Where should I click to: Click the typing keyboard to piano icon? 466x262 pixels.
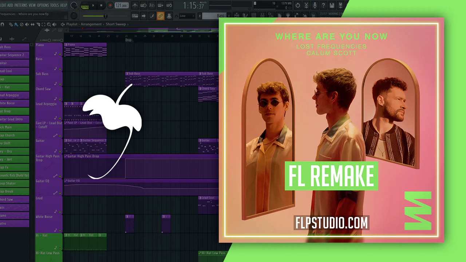point(135,16)
